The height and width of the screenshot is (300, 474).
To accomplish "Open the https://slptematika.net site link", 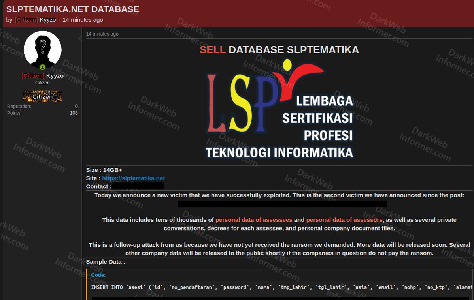I will pos(133,178).
